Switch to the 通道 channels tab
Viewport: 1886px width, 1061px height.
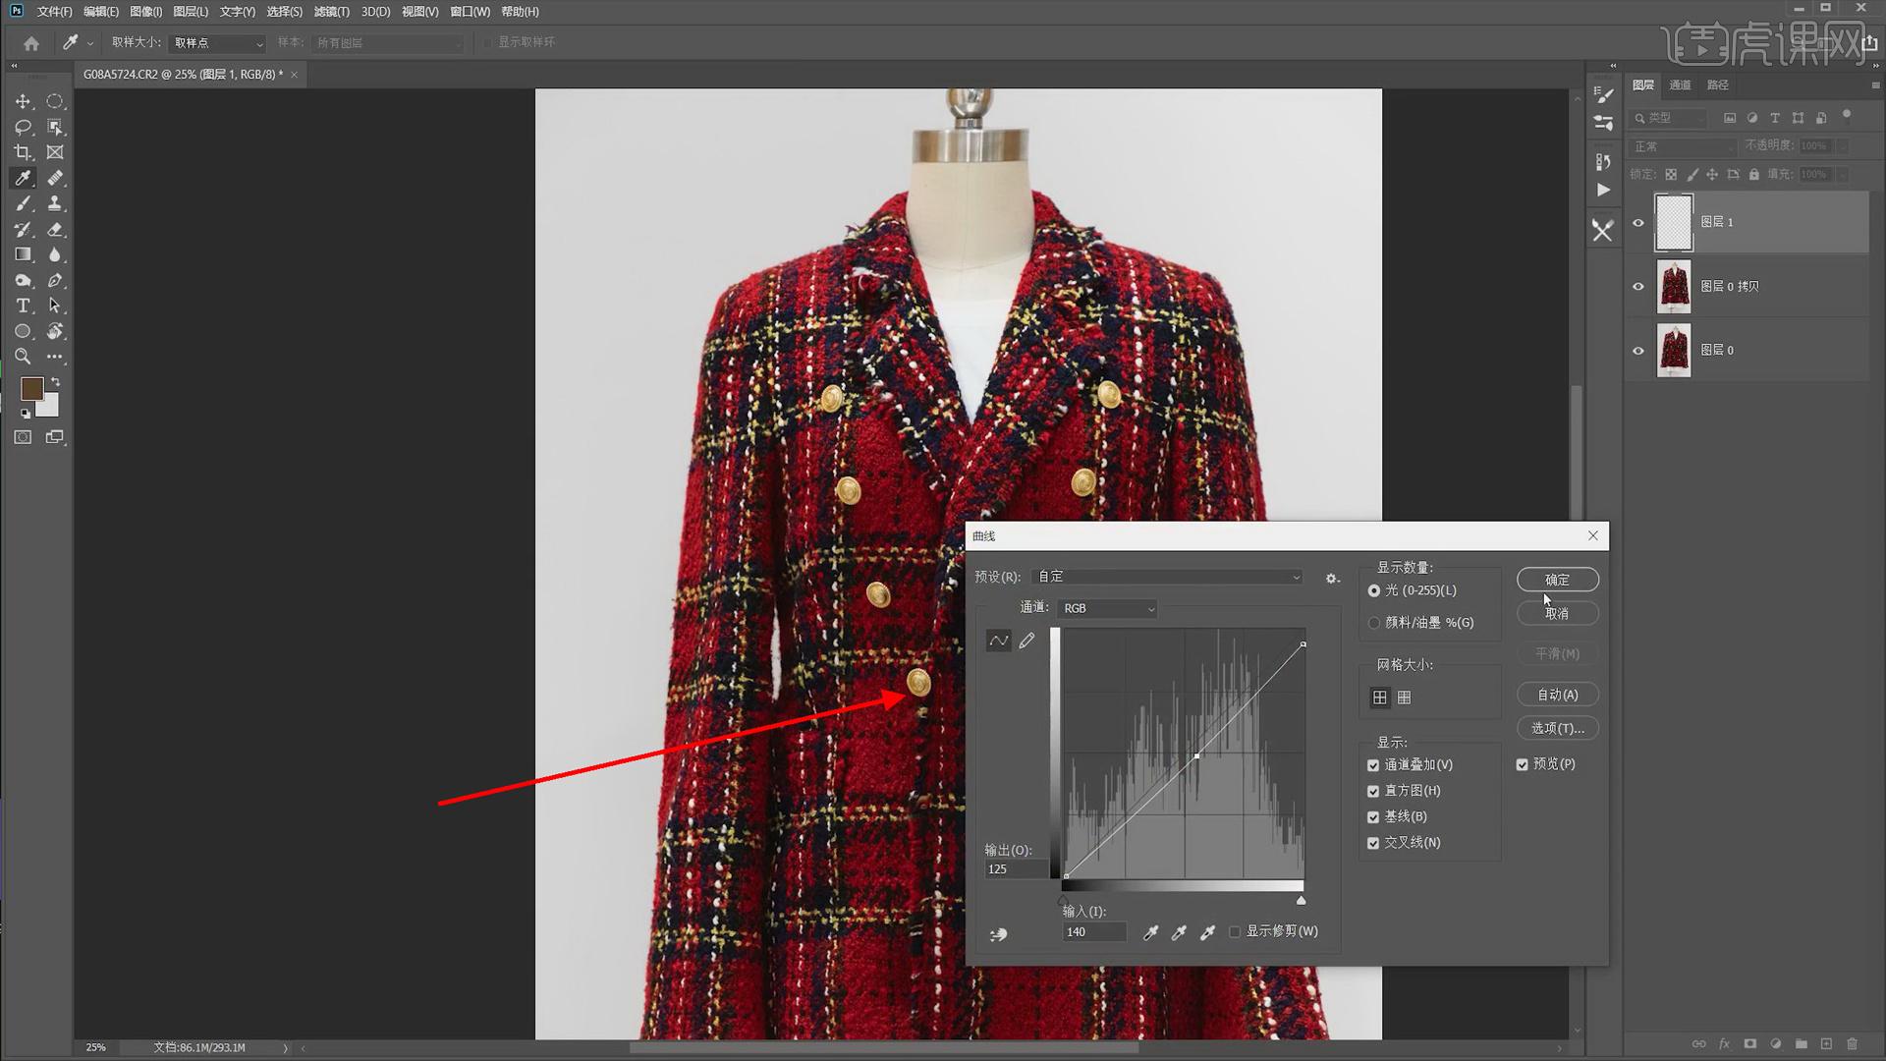1680,85
